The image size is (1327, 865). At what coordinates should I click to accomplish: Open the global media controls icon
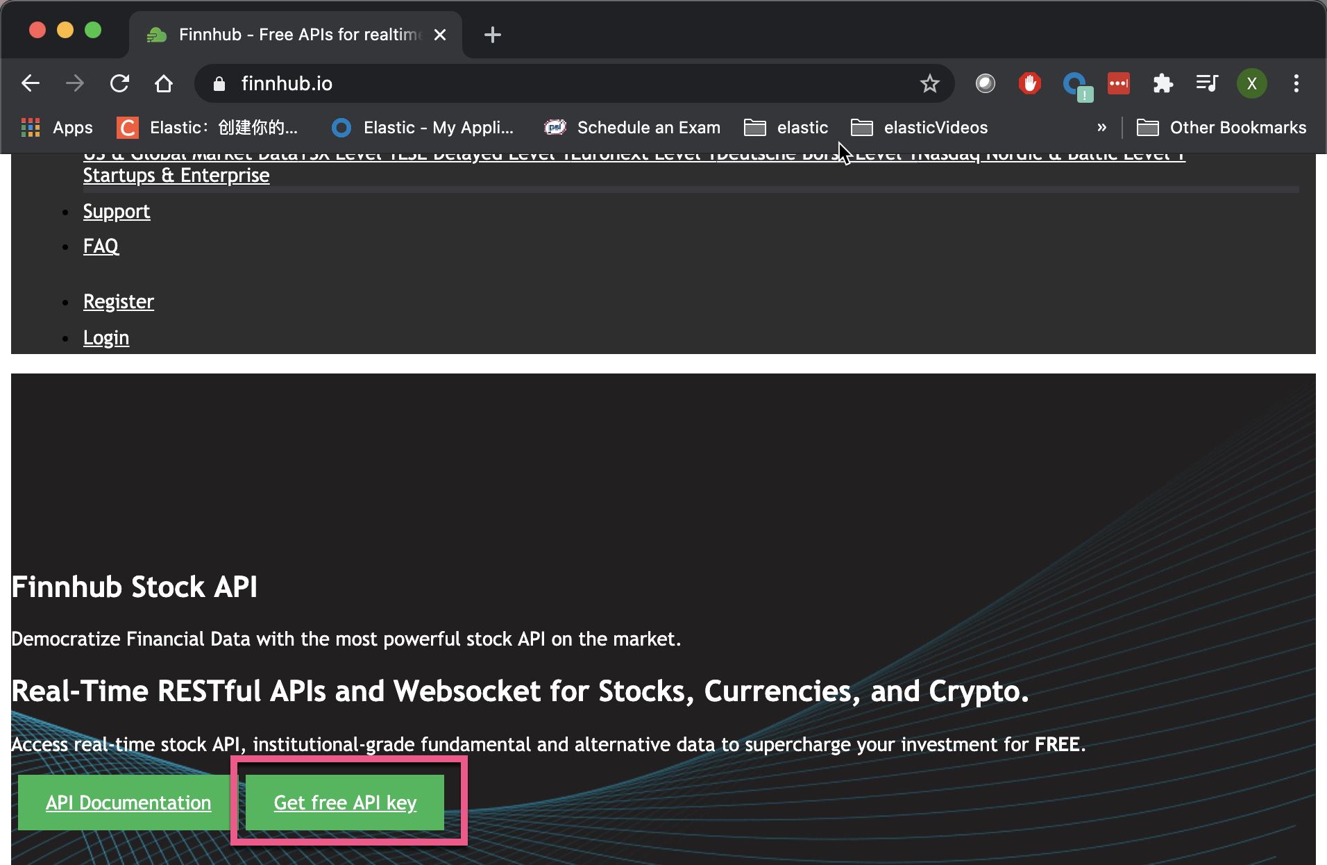pyautogui.click(x=1207, y=83)
